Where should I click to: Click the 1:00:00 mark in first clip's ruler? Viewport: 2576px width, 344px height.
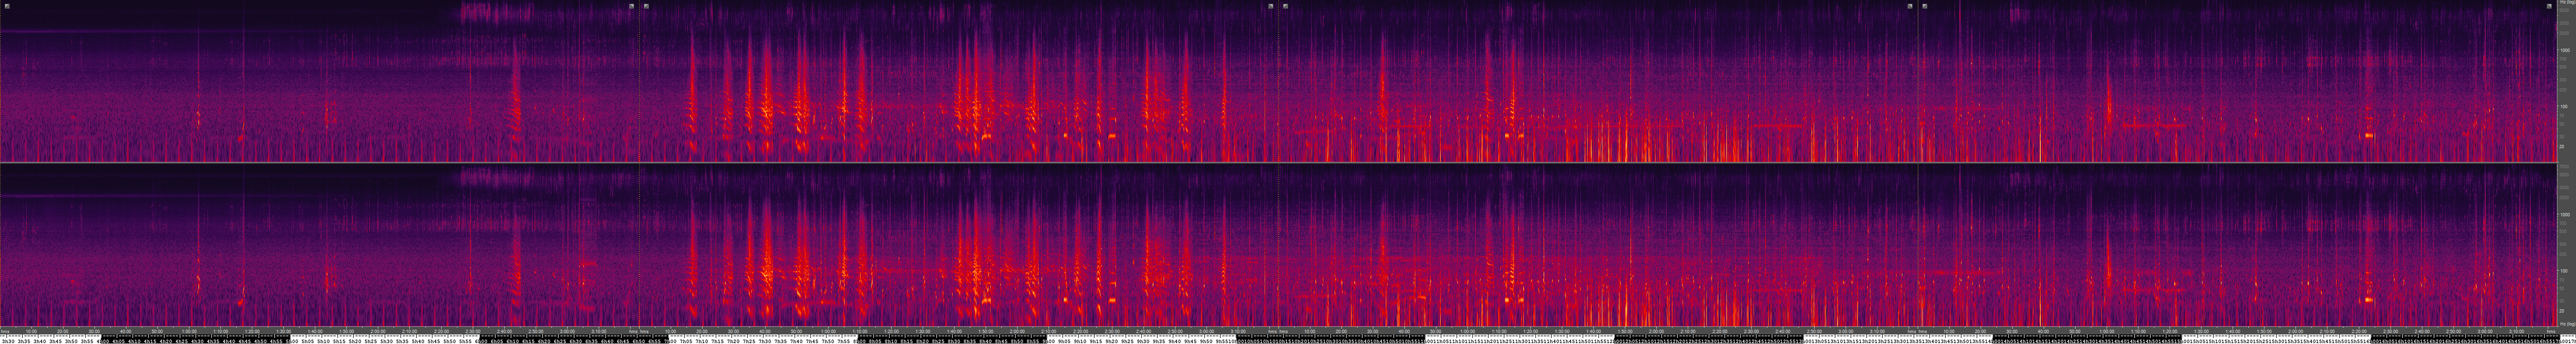coord(190,331)
